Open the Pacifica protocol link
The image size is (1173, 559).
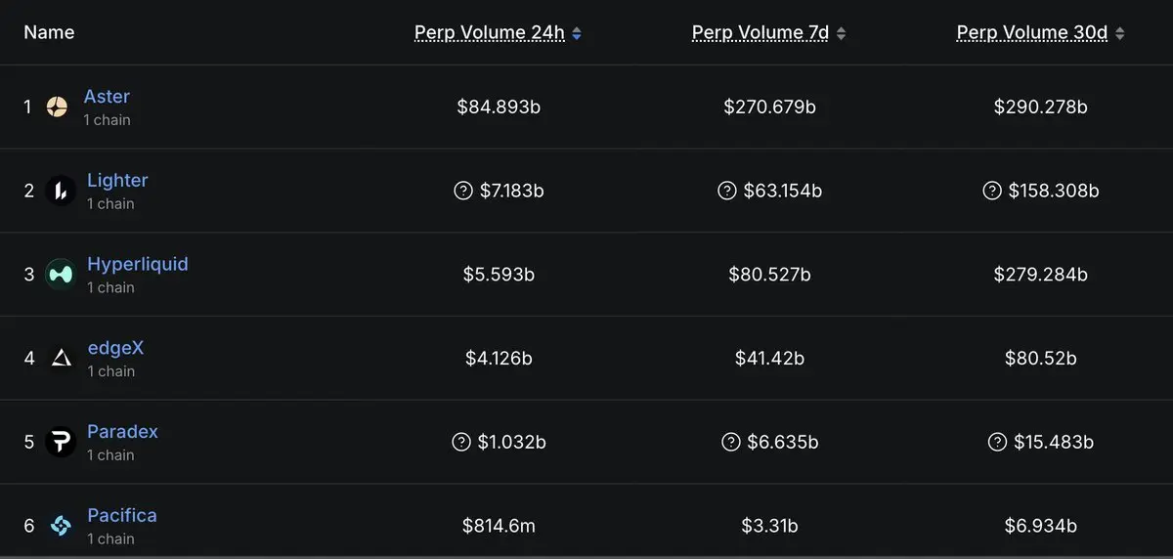pos(121,515)
